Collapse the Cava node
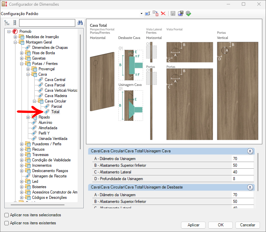 (28, 74)
